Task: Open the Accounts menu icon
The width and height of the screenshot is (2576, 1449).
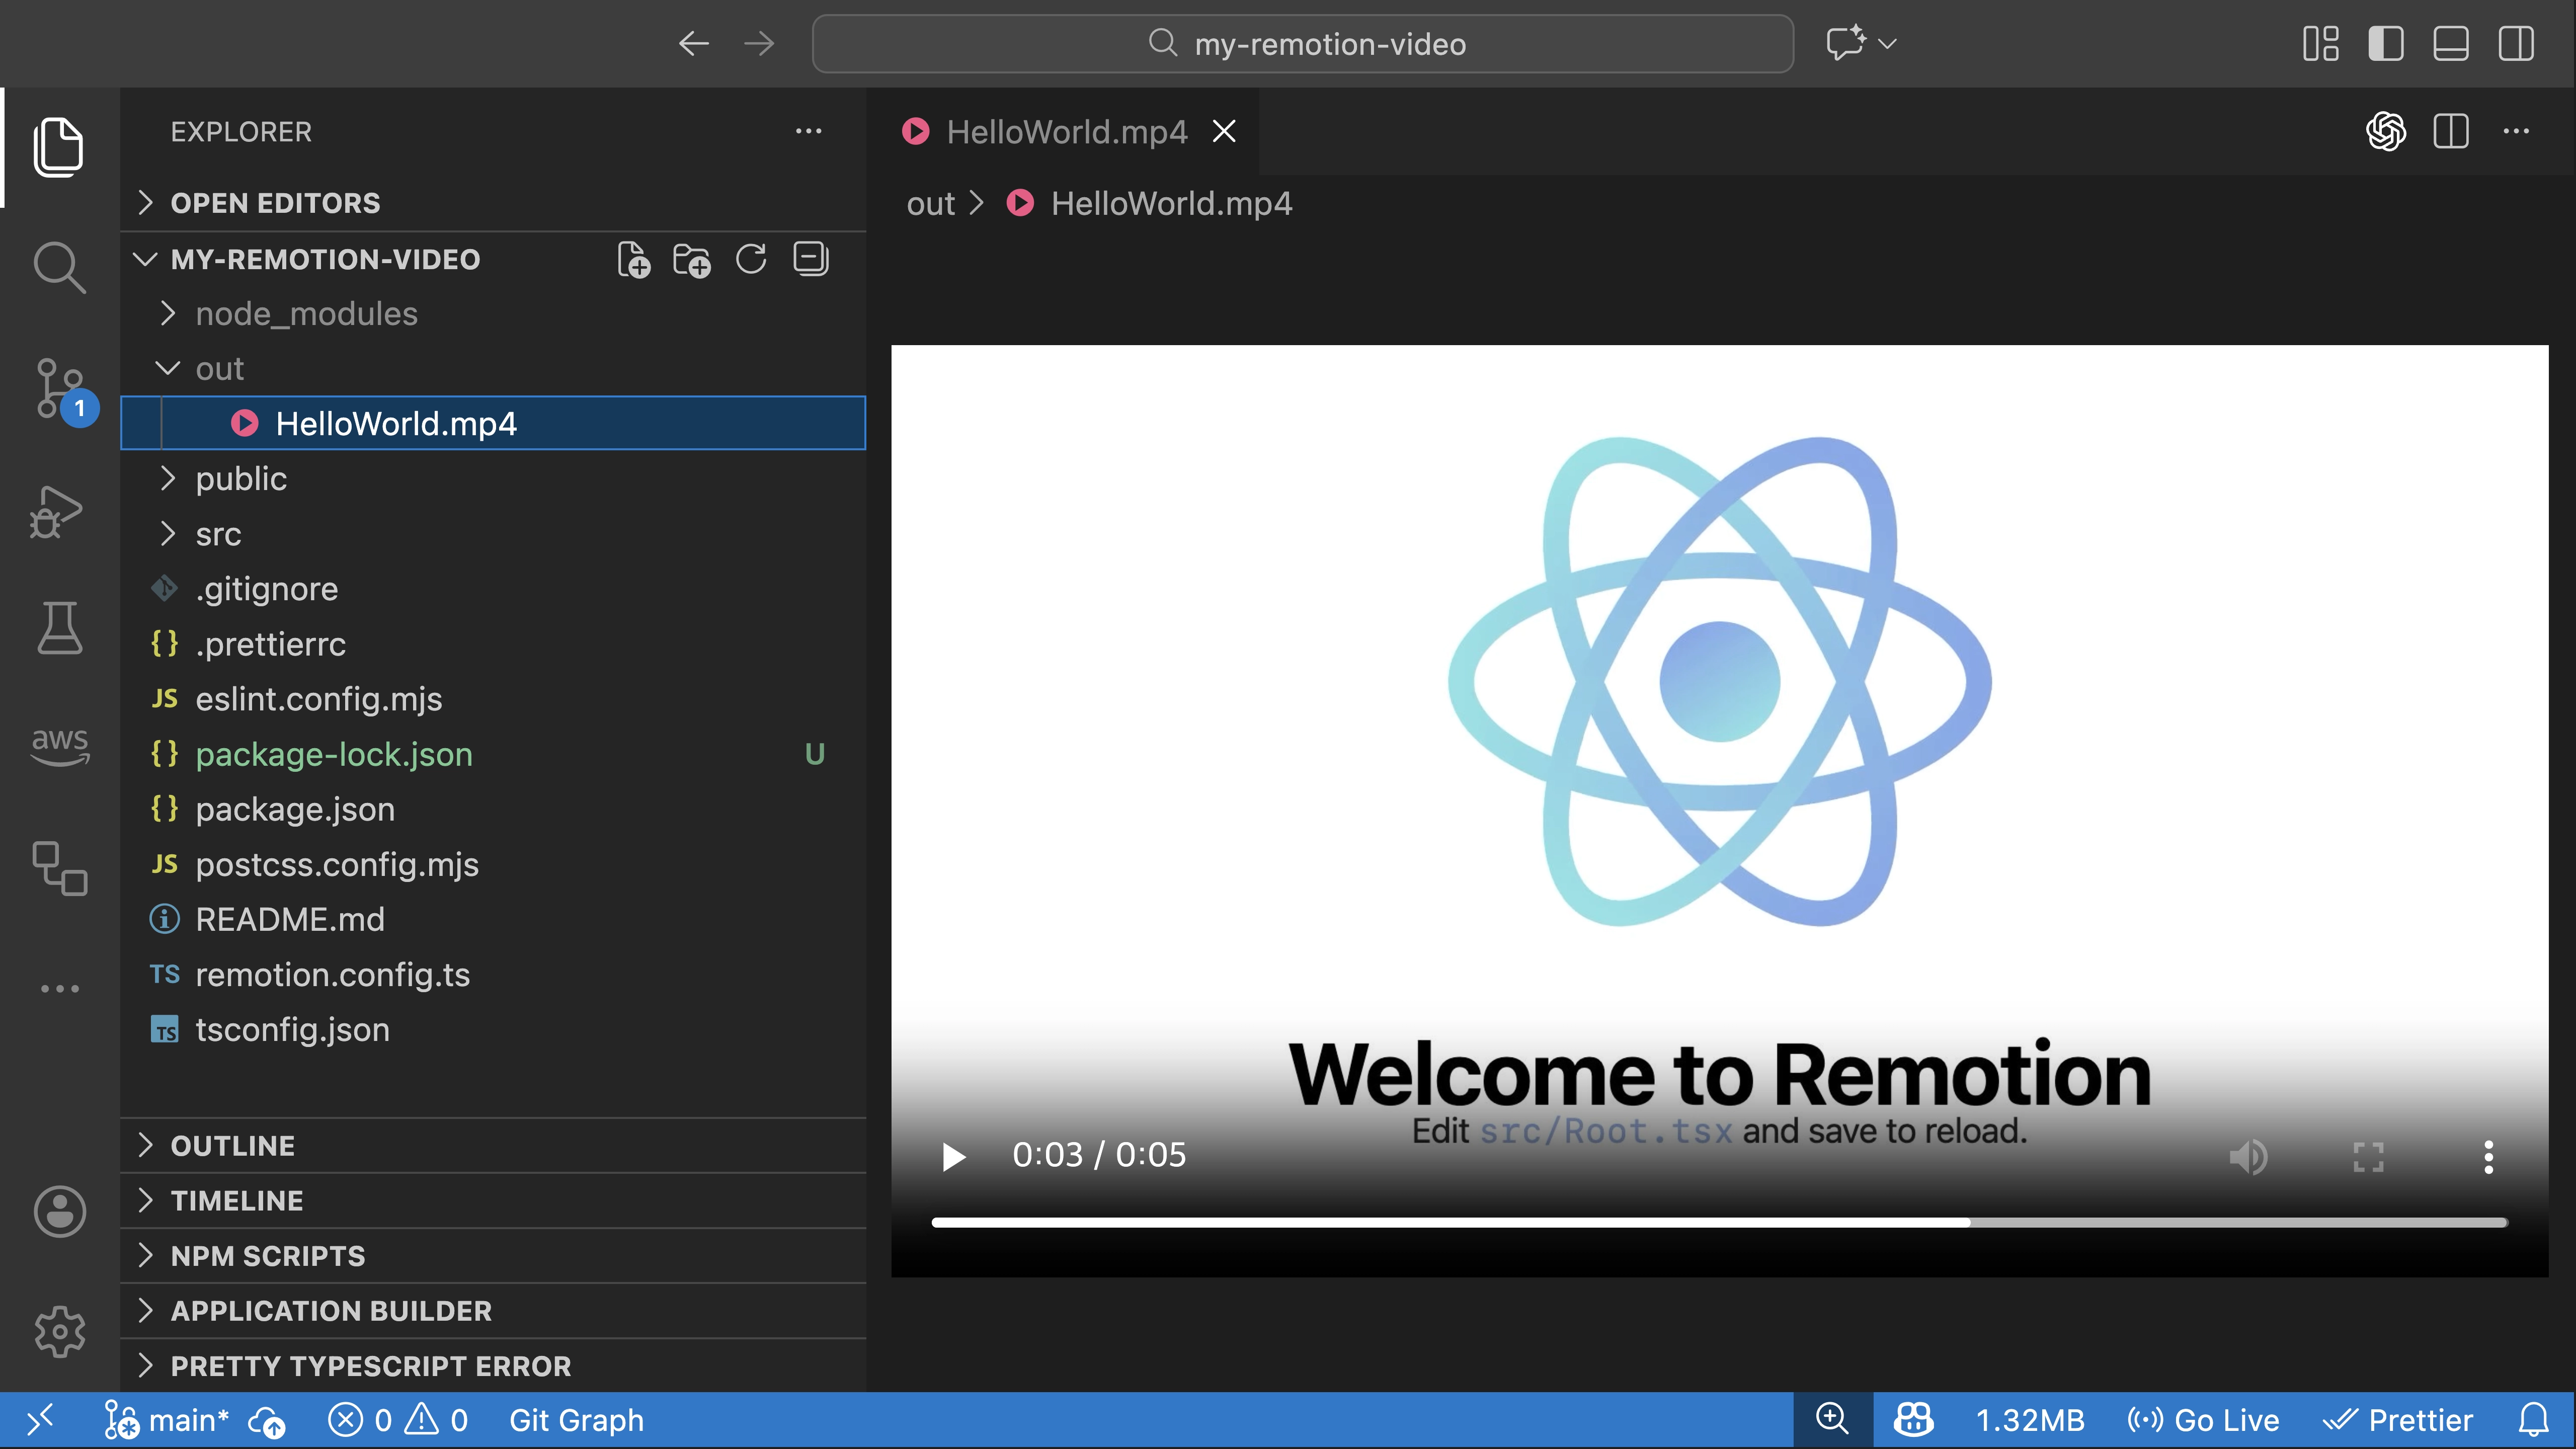Action: (x=59, y=1211)
